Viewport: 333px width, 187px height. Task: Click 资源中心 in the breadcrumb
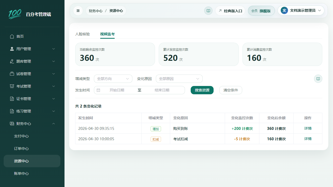pos(116,11)
